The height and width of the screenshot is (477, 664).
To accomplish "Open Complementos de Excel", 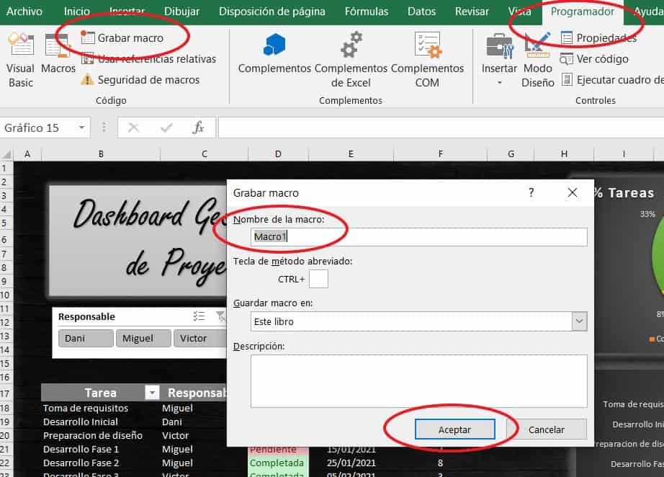I will (x=351, y=59).
